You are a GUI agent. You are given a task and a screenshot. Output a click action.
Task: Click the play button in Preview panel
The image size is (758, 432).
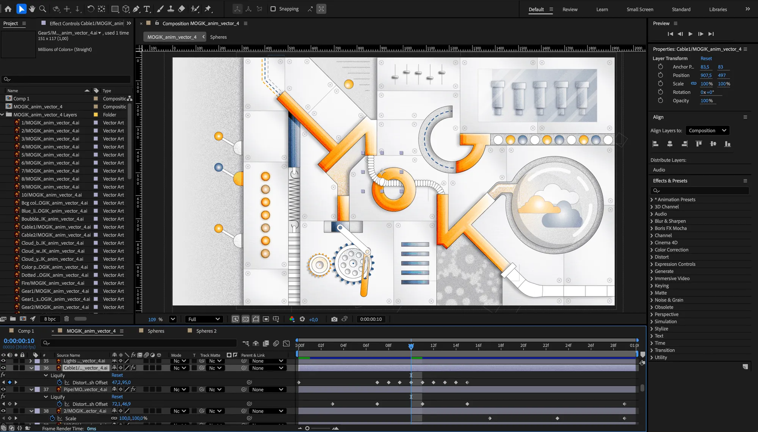(x=691, y=34)
